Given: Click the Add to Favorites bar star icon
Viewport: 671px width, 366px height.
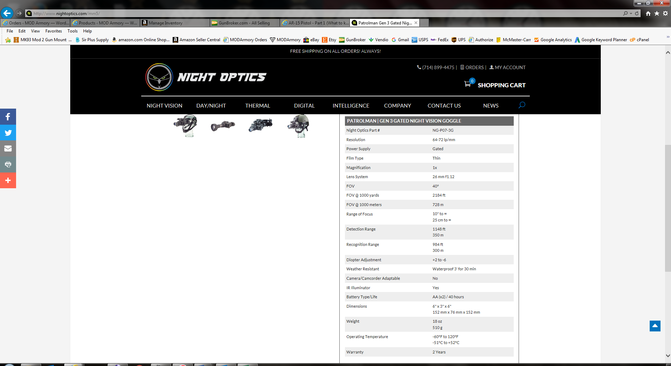Looking at the screenshot, I should pyautogui.click(x=8, y=40).
